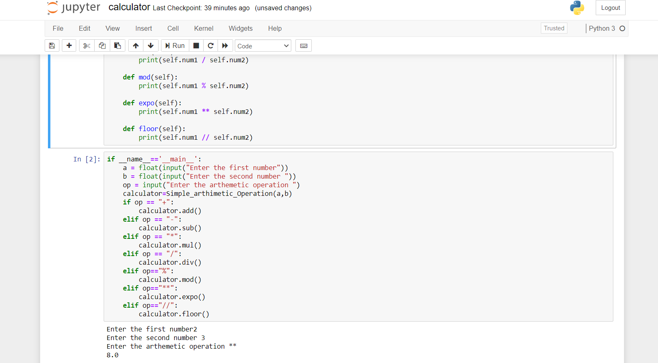Click the (unsaved changes) status text
Viewport: 658px width, 363px height.
coord(283,8)
